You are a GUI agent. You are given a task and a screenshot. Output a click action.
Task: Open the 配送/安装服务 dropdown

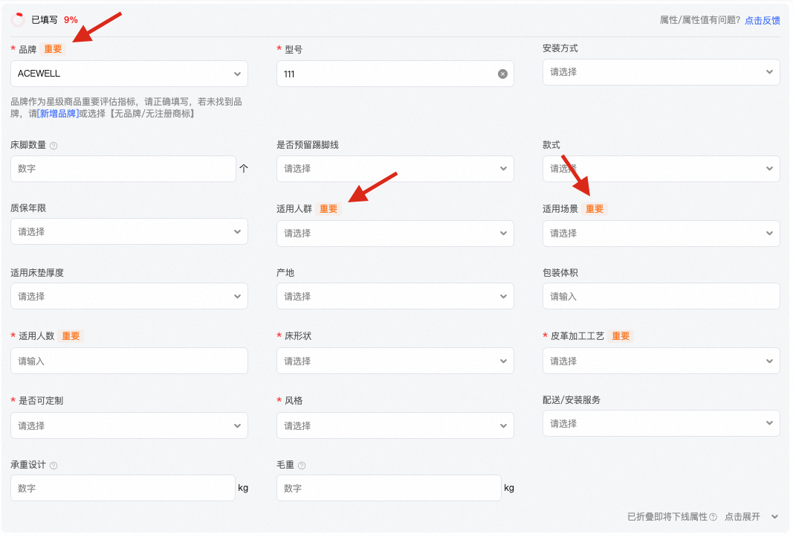(661, 424)
